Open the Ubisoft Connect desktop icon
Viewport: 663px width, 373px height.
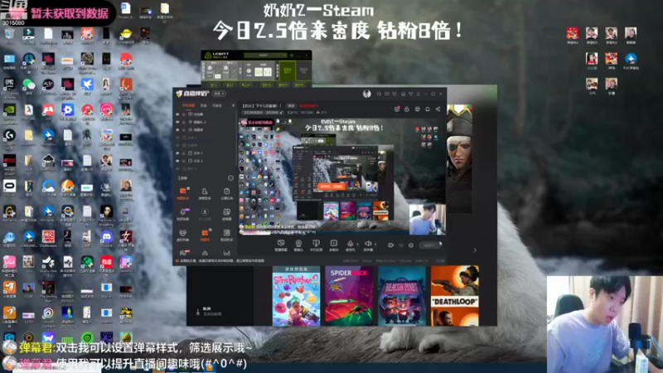pyautogui.click(x=48, y=315)
